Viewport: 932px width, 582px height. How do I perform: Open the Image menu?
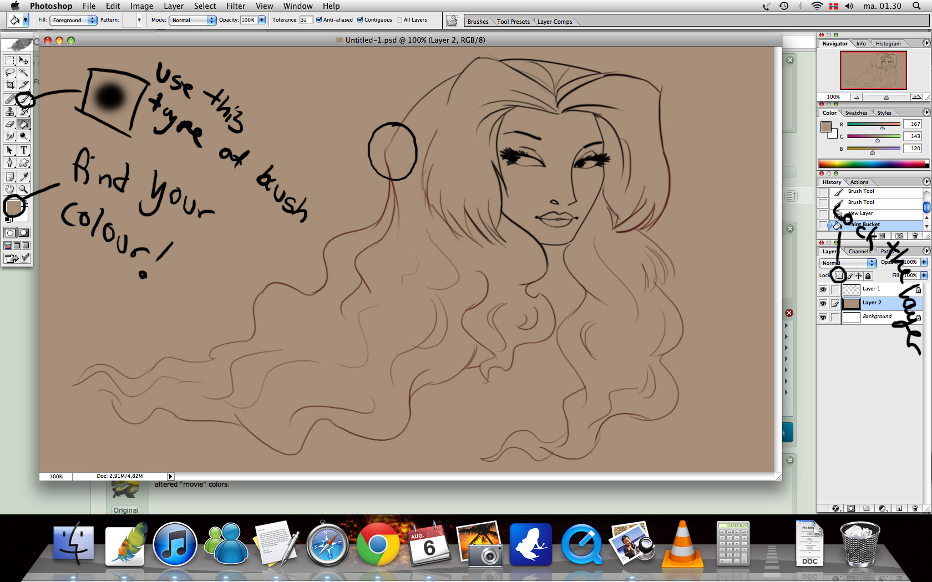[x=141, y=6]
